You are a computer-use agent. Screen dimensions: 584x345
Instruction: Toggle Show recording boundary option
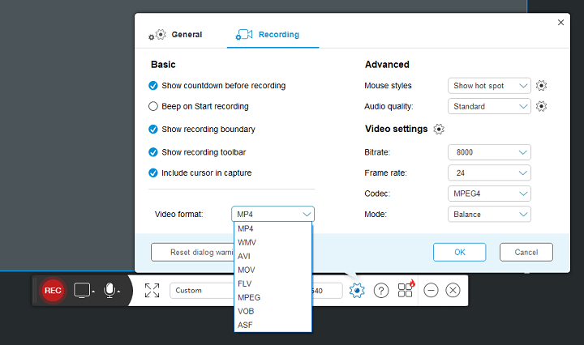point(153,129)
